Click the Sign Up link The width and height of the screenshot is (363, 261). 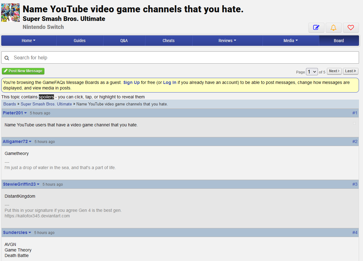tap(131, 82)
